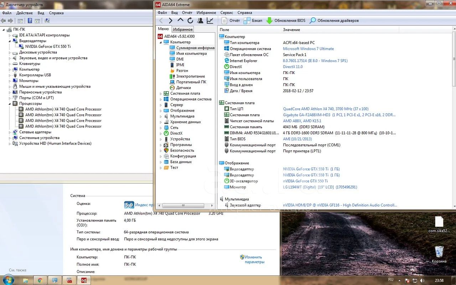Image resolution: width=456 pixels, height=285 pixels.
Task: Collapse Процессоры in Device Manager
Action: click(x=10, y=104)
